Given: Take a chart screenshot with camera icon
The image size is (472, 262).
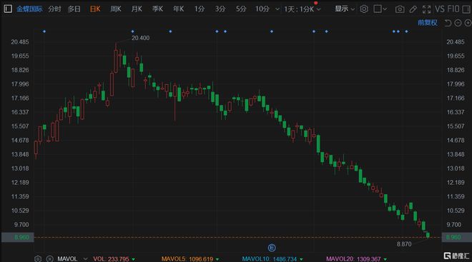Looking at the screenshot, I should (x=400, y=9).
